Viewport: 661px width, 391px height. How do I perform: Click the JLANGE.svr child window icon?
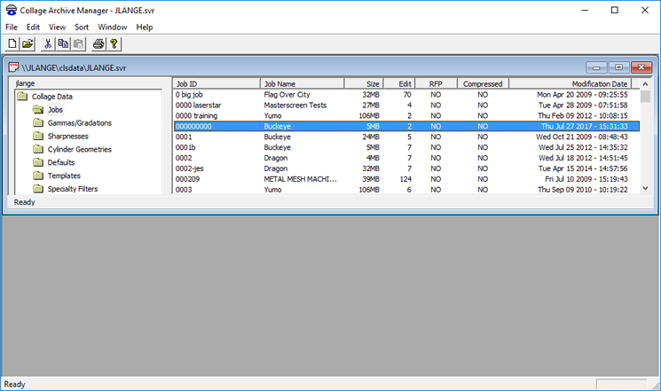(13, 67)
